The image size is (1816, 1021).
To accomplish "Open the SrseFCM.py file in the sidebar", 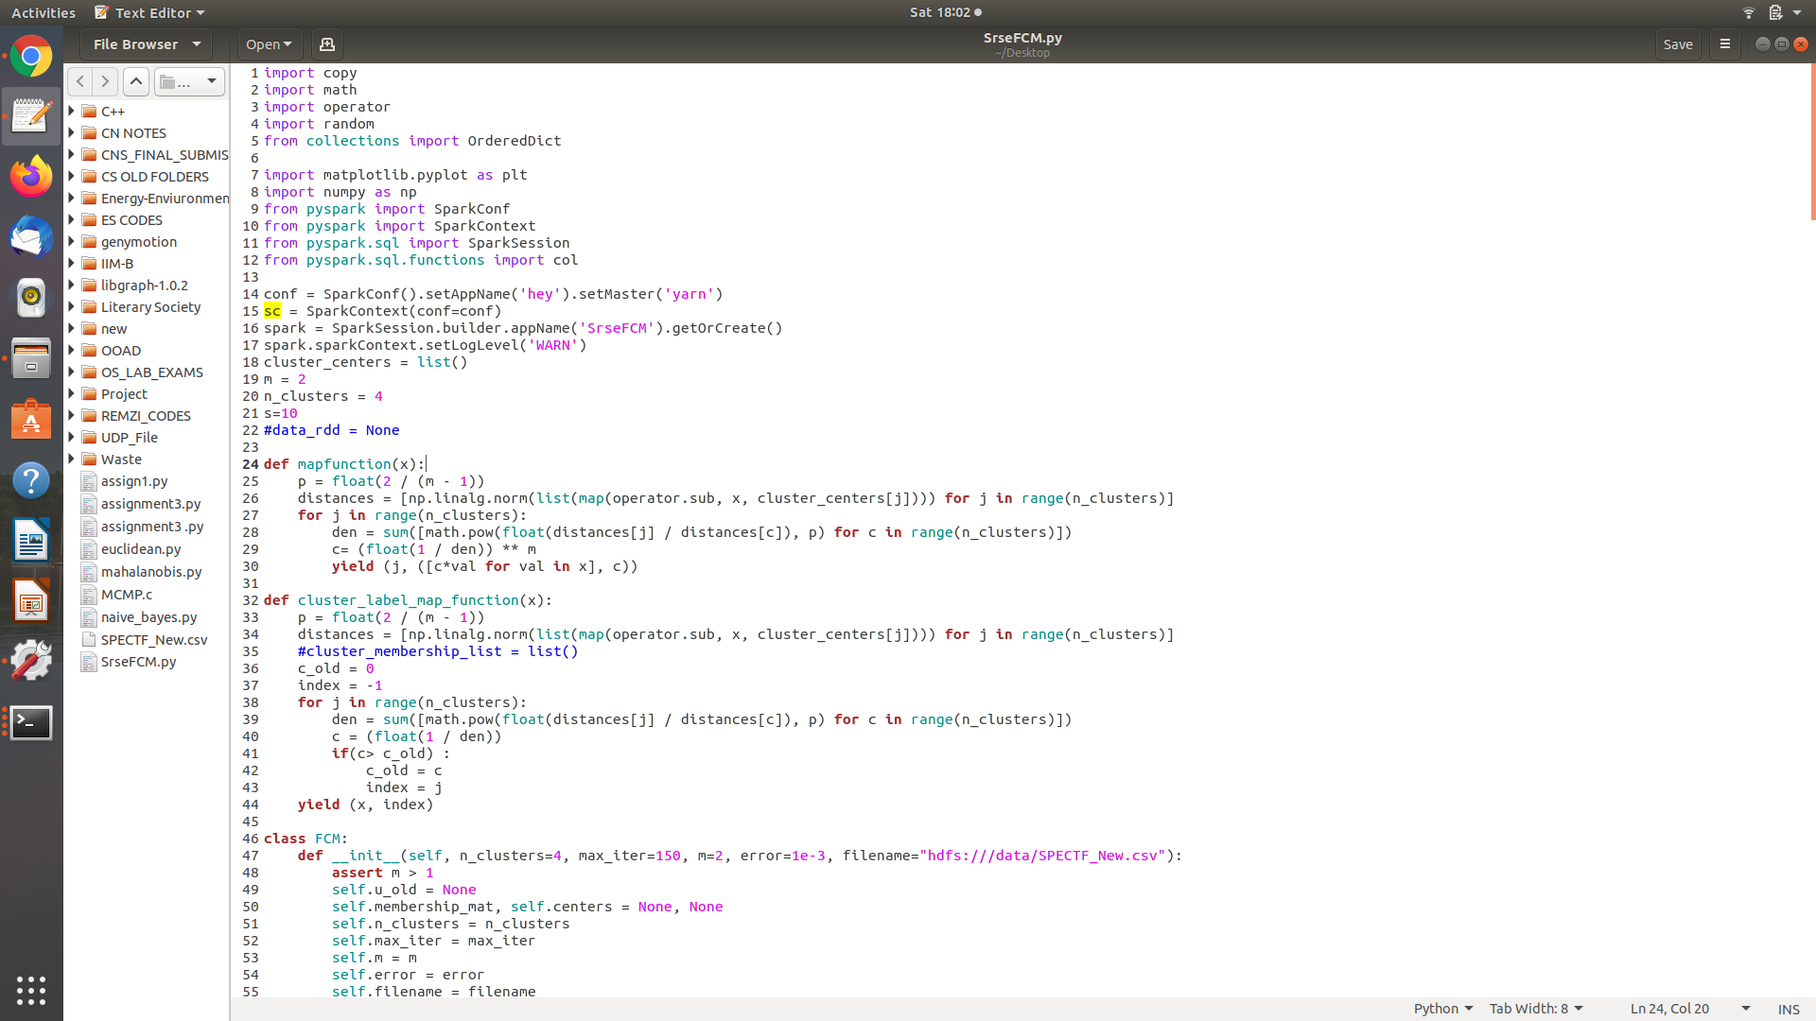I will [x=138, y=662].
